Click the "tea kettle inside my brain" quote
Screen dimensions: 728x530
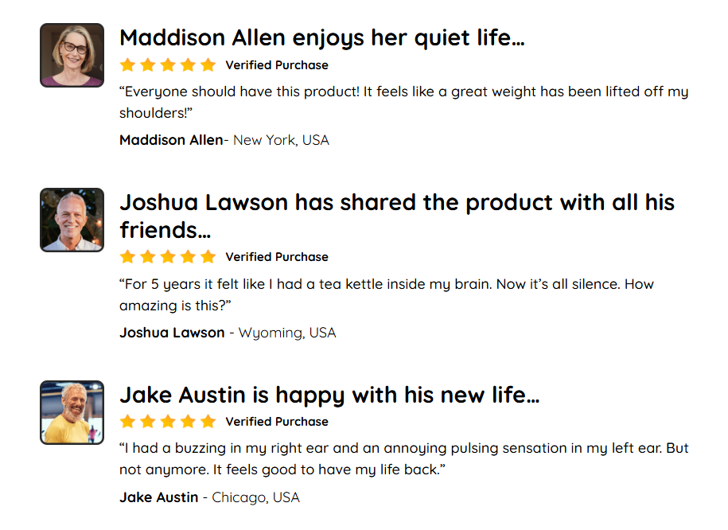[386, 294]
